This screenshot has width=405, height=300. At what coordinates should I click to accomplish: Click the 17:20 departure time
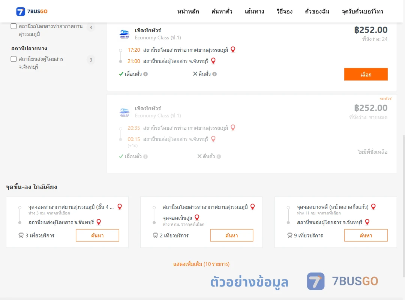point(133,50)
